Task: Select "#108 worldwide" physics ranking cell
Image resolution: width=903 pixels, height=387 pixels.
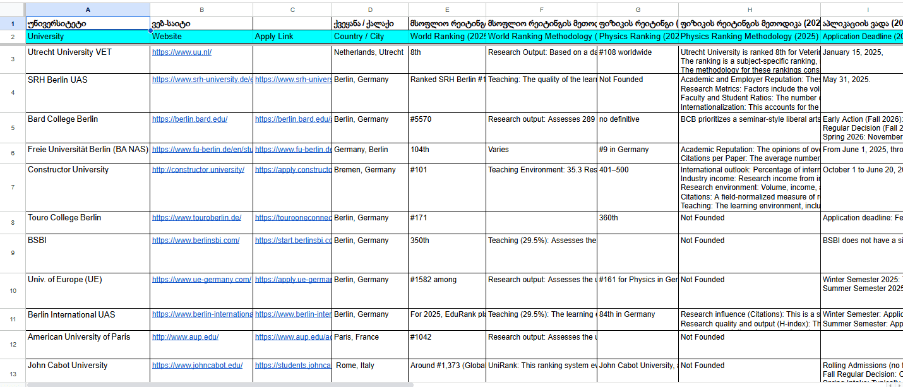Action: click(638, 59)
